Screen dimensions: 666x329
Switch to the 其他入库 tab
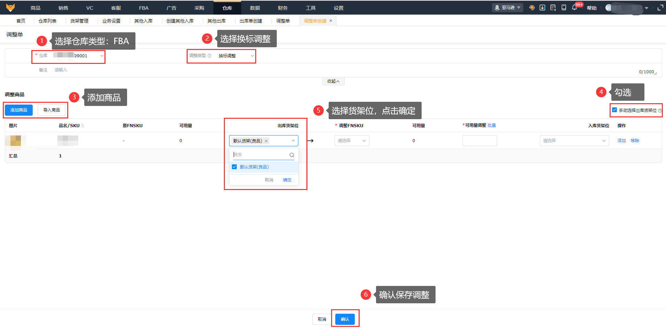(x=143, y=21)
